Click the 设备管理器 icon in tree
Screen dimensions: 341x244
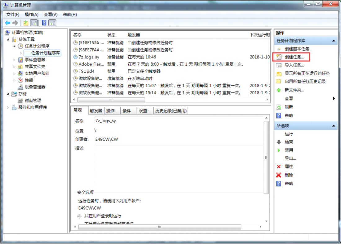pyautogui.click(x=20, y=87)
